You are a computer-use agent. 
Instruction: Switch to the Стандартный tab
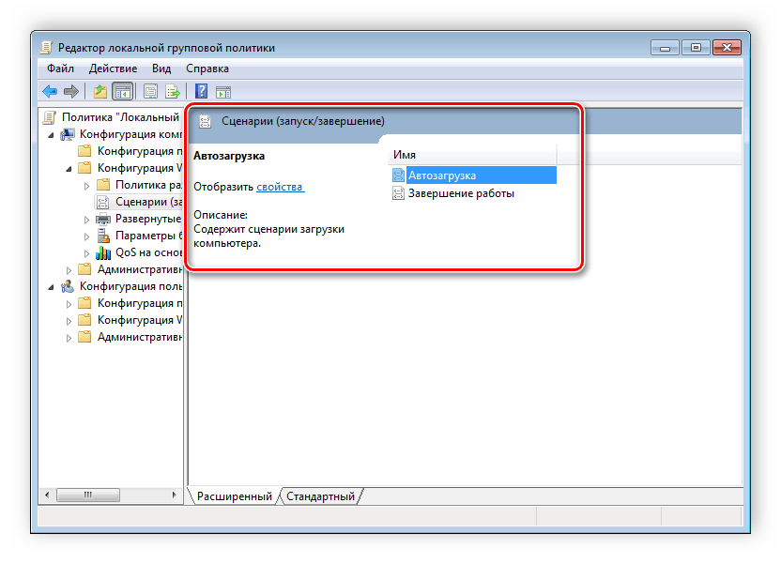[x=320, y=496]
